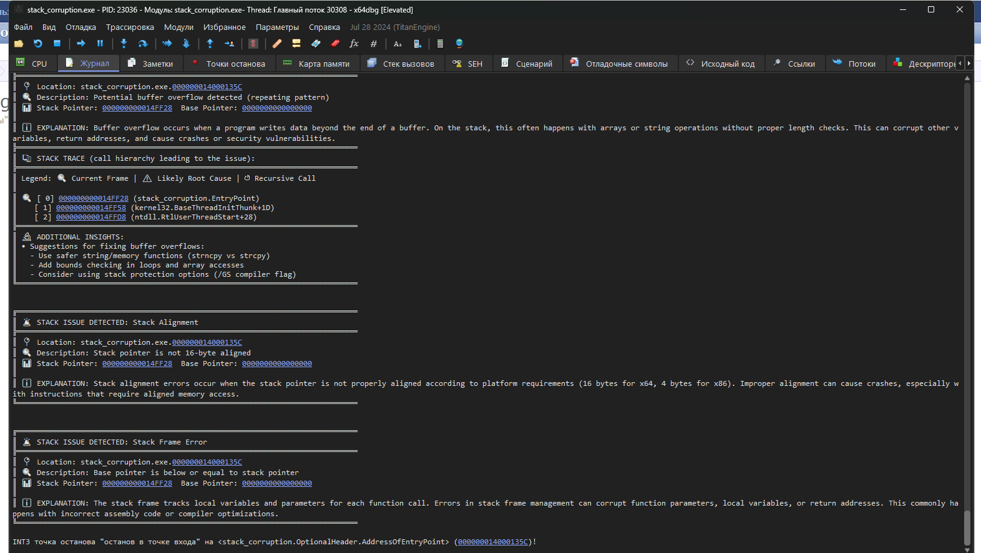The height and width of the screenshot is (553, 981).
Task: Switch to the Карта памяти tab
Action: [x=317, y=64]
